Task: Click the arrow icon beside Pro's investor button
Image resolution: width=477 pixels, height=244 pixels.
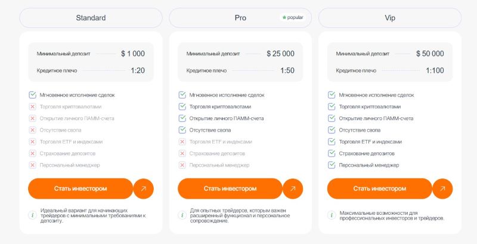Action: [293, 189]
